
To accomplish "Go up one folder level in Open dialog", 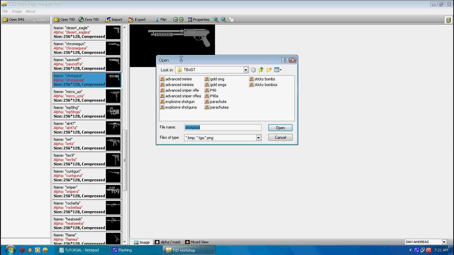I will coord(261,70).
